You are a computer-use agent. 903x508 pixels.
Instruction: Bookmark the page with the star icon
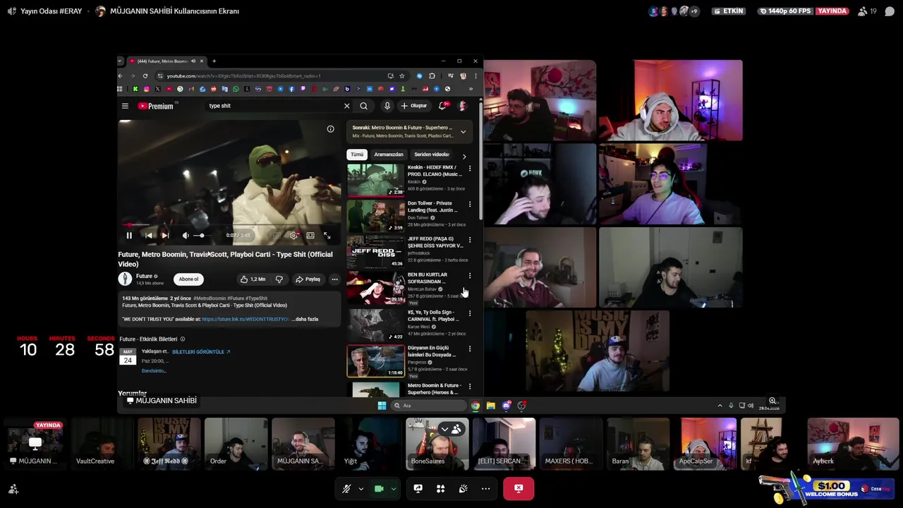coord(402,75)
